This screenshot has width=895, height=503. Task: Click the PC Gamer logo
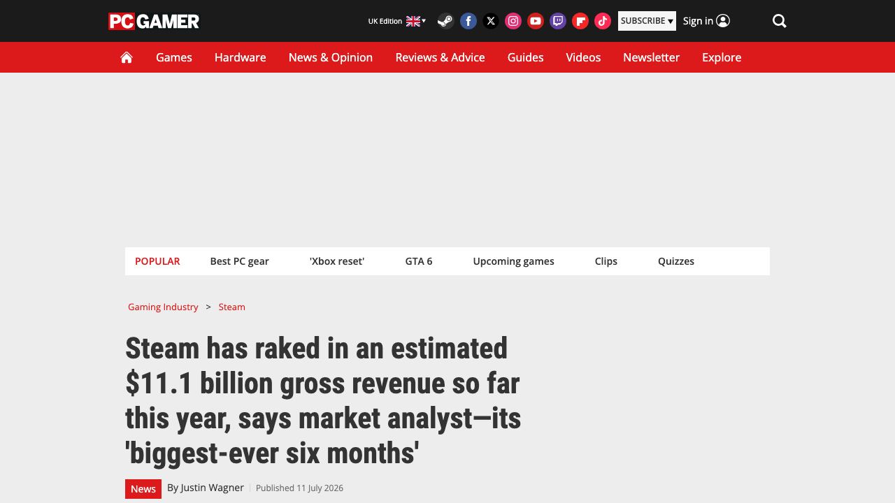coord(154,21)
